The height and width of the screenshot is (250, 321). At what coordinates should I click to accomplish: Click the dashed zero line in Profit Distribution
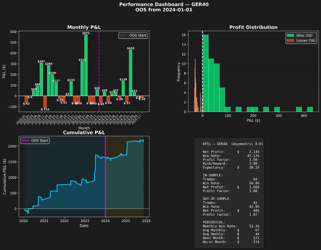pos(203,71)
